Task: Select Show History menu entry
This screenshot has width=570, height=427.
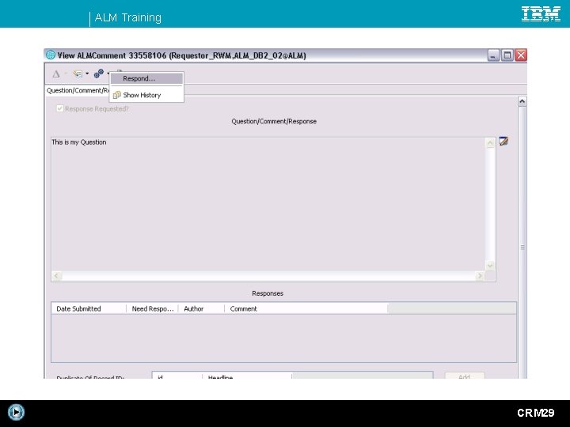Action: tap(146, 95)
